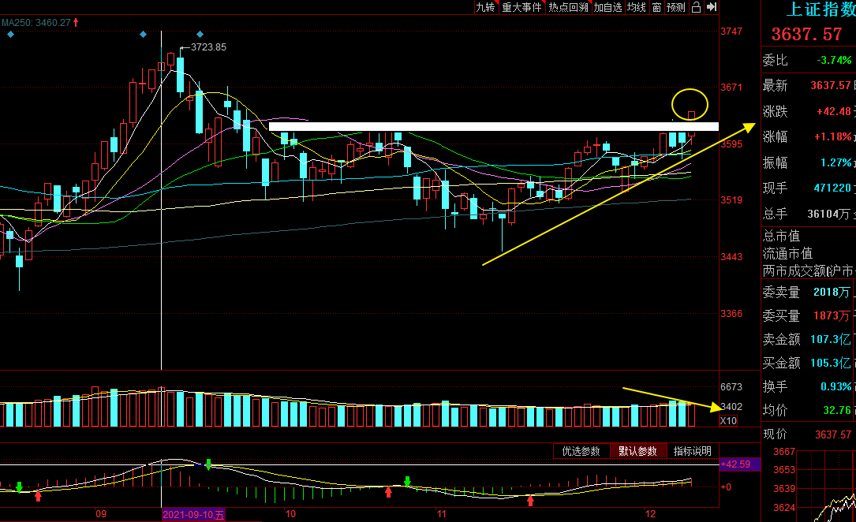The width and height of the screenshot is (856, 522).
Task: Open the 预测 forecast tool
Action: (676, 7)
